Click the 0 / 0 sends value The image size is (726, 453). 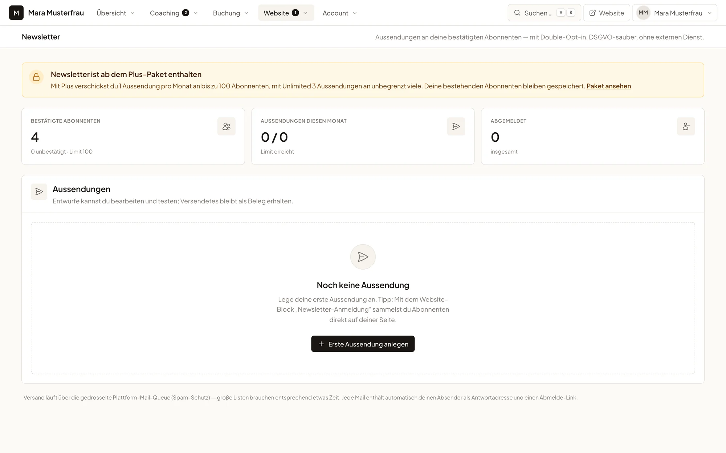click(274, 137)
